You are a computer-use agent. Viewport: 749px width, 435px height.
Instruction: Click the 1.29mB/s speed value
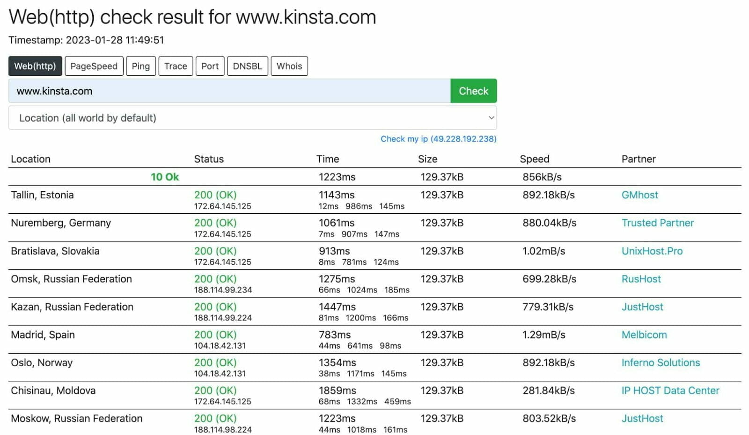pyautogui.click(x=544, y=334)
